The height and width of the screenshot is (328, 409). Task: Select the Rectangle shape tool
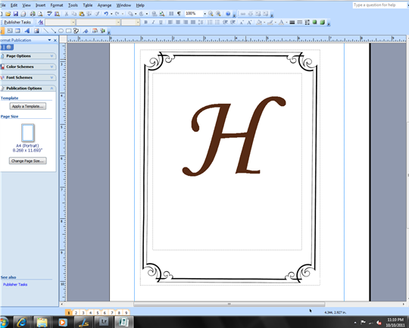click(68, 31)
